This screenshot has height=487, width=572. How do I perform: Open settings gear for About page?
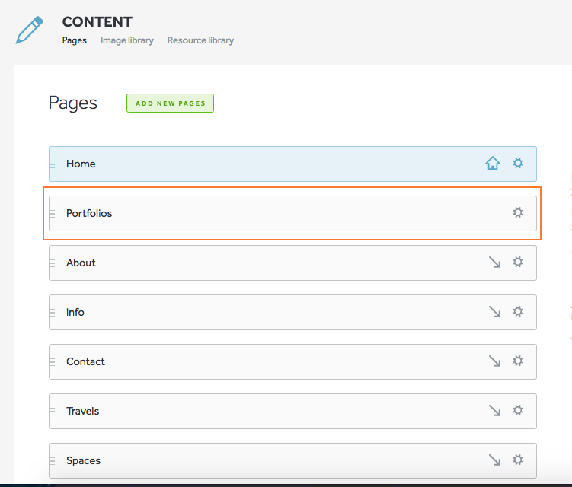[x=518, y=262]
